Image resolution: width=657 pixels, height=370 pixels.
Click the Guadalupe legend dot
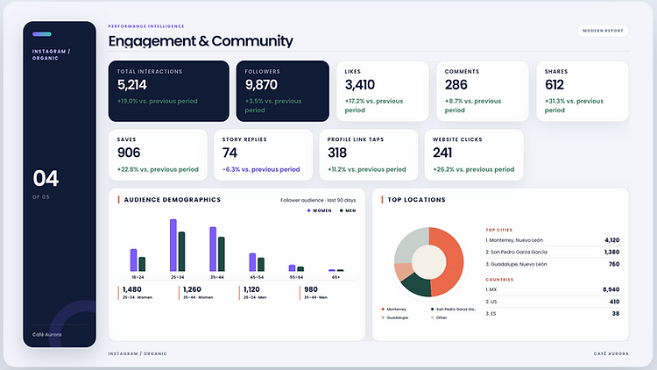coord(383,317)
